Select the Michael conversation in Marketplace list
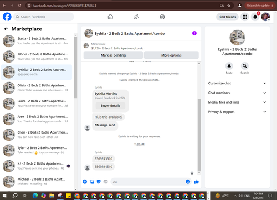 click(37, 182)
